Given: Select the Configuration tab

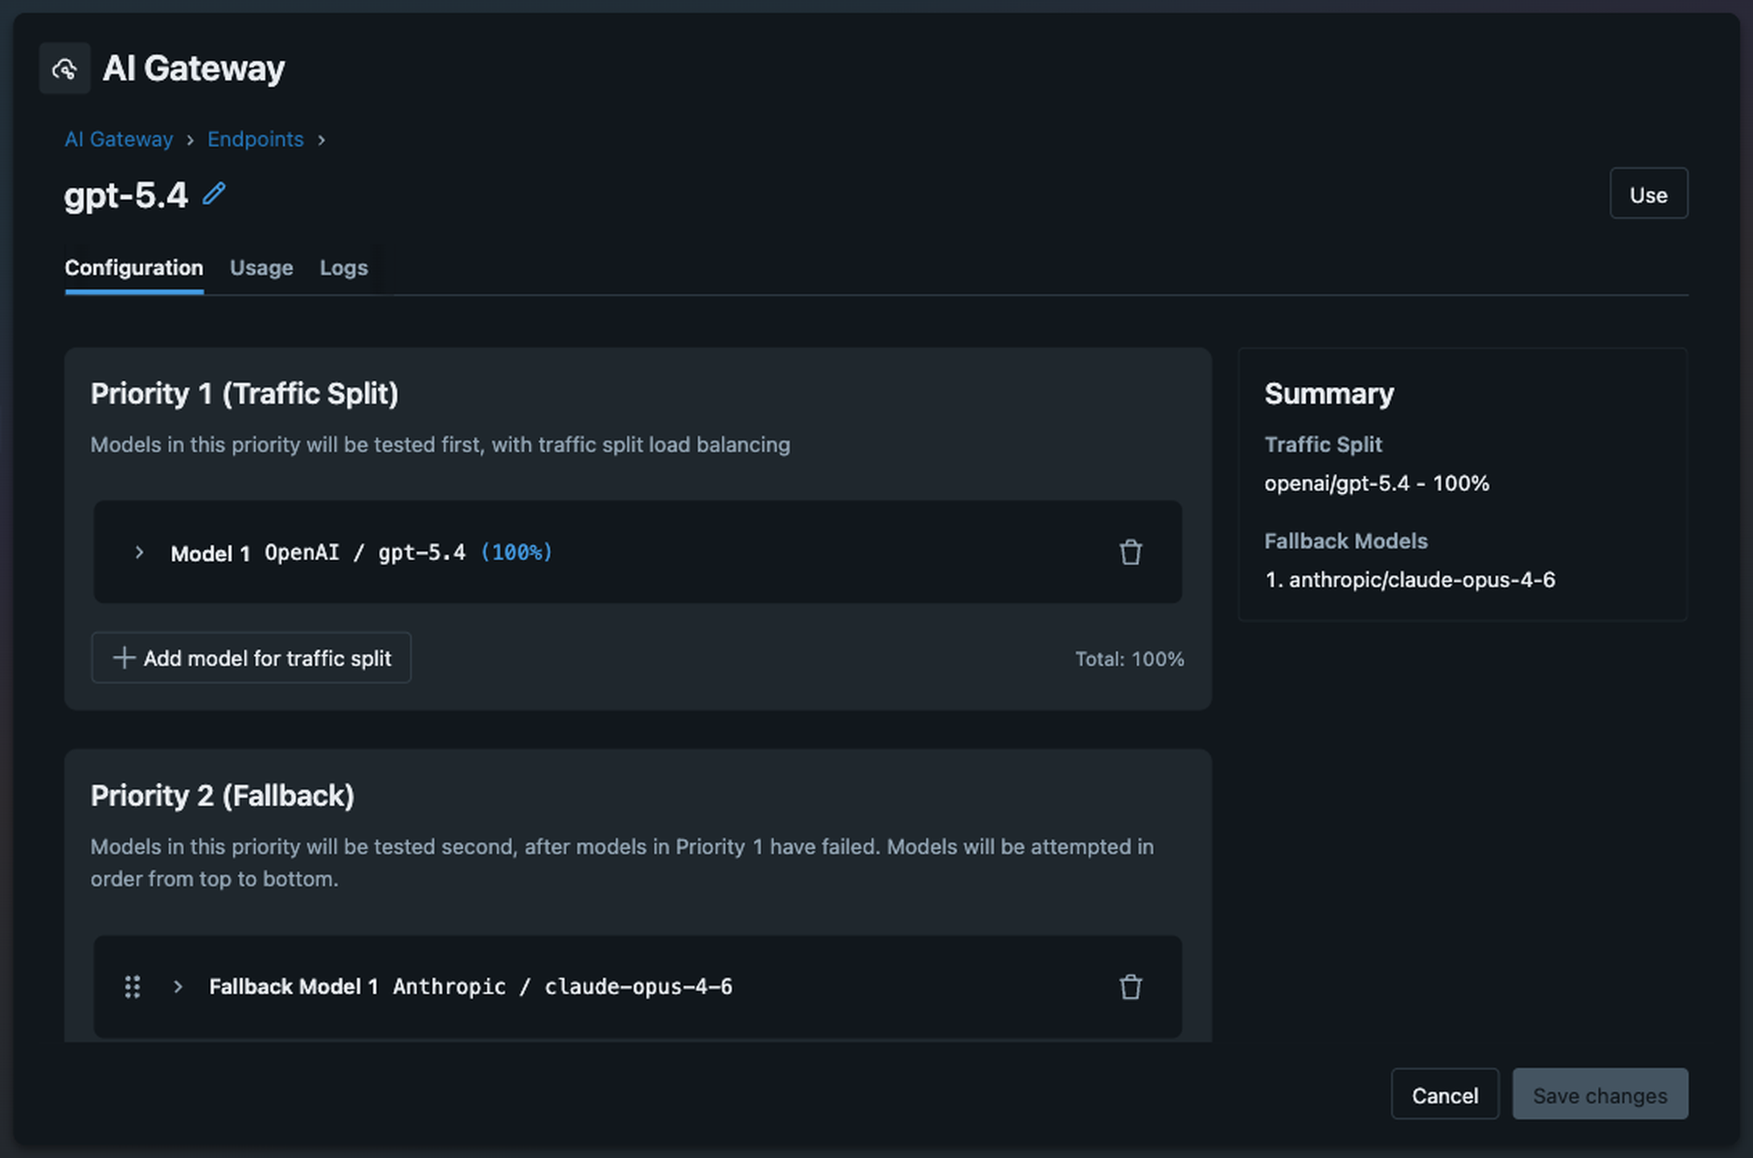Looking at the screenshot, I should click(x=133, y=268).
